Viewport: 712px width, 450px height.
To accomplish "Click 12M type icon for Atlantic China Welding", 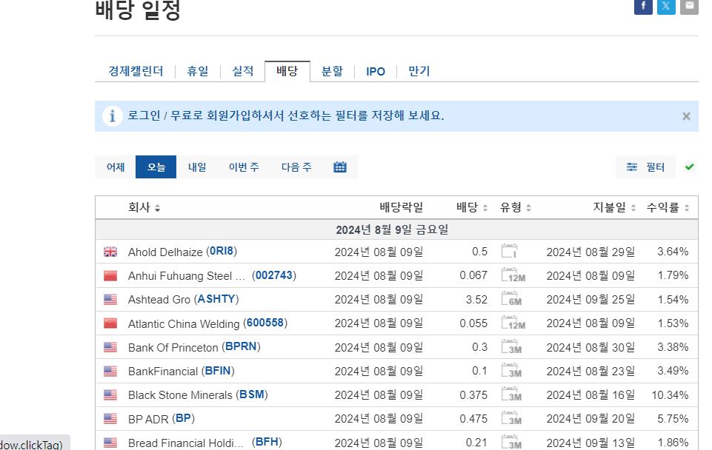I will [513, 323].
